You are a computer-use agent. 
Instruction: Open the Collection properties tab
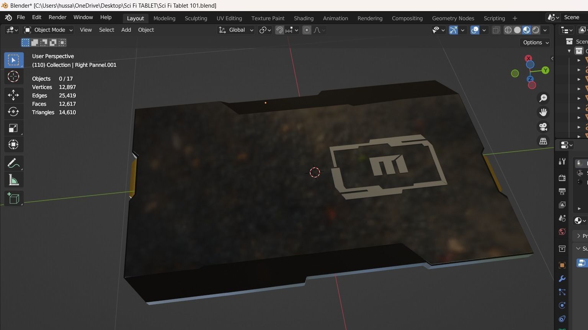[562, 249]
